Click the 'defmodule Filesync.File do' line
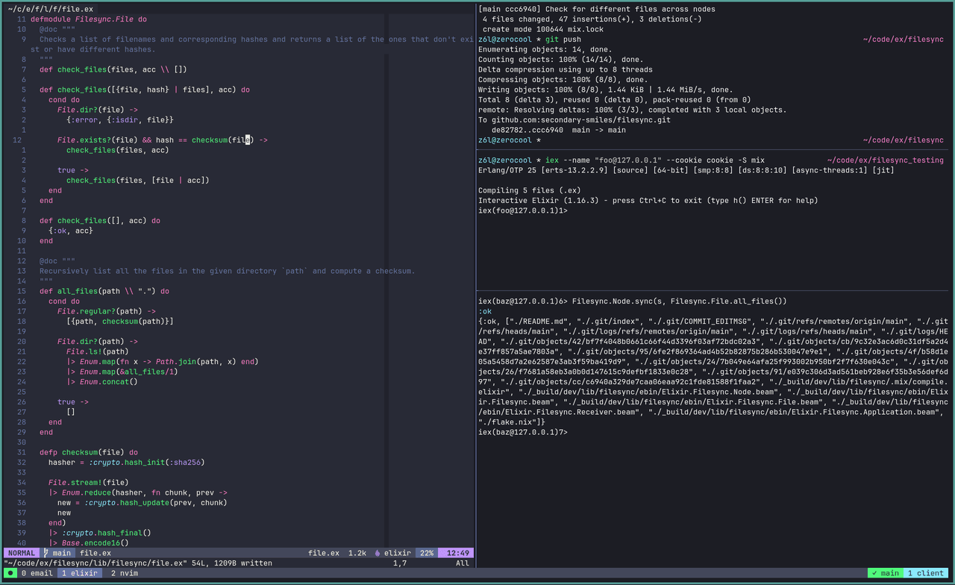 88,19
